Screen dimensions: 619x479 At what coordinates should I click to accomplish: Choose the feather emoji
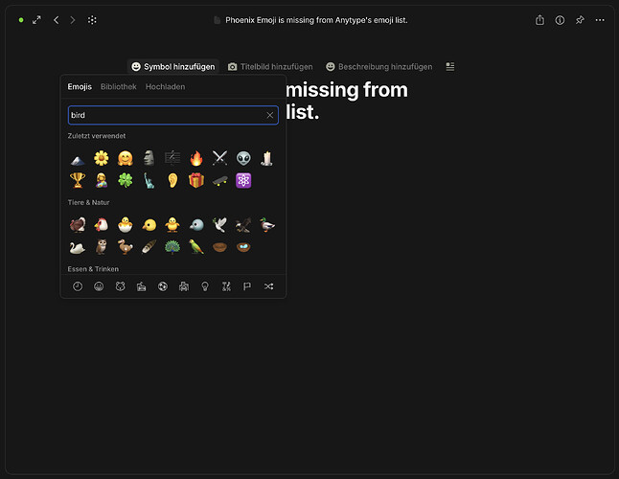point(149,247)
